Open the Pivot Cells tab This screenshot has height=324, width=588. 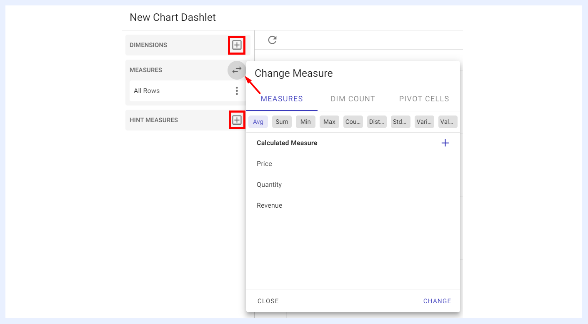[424, 99]
